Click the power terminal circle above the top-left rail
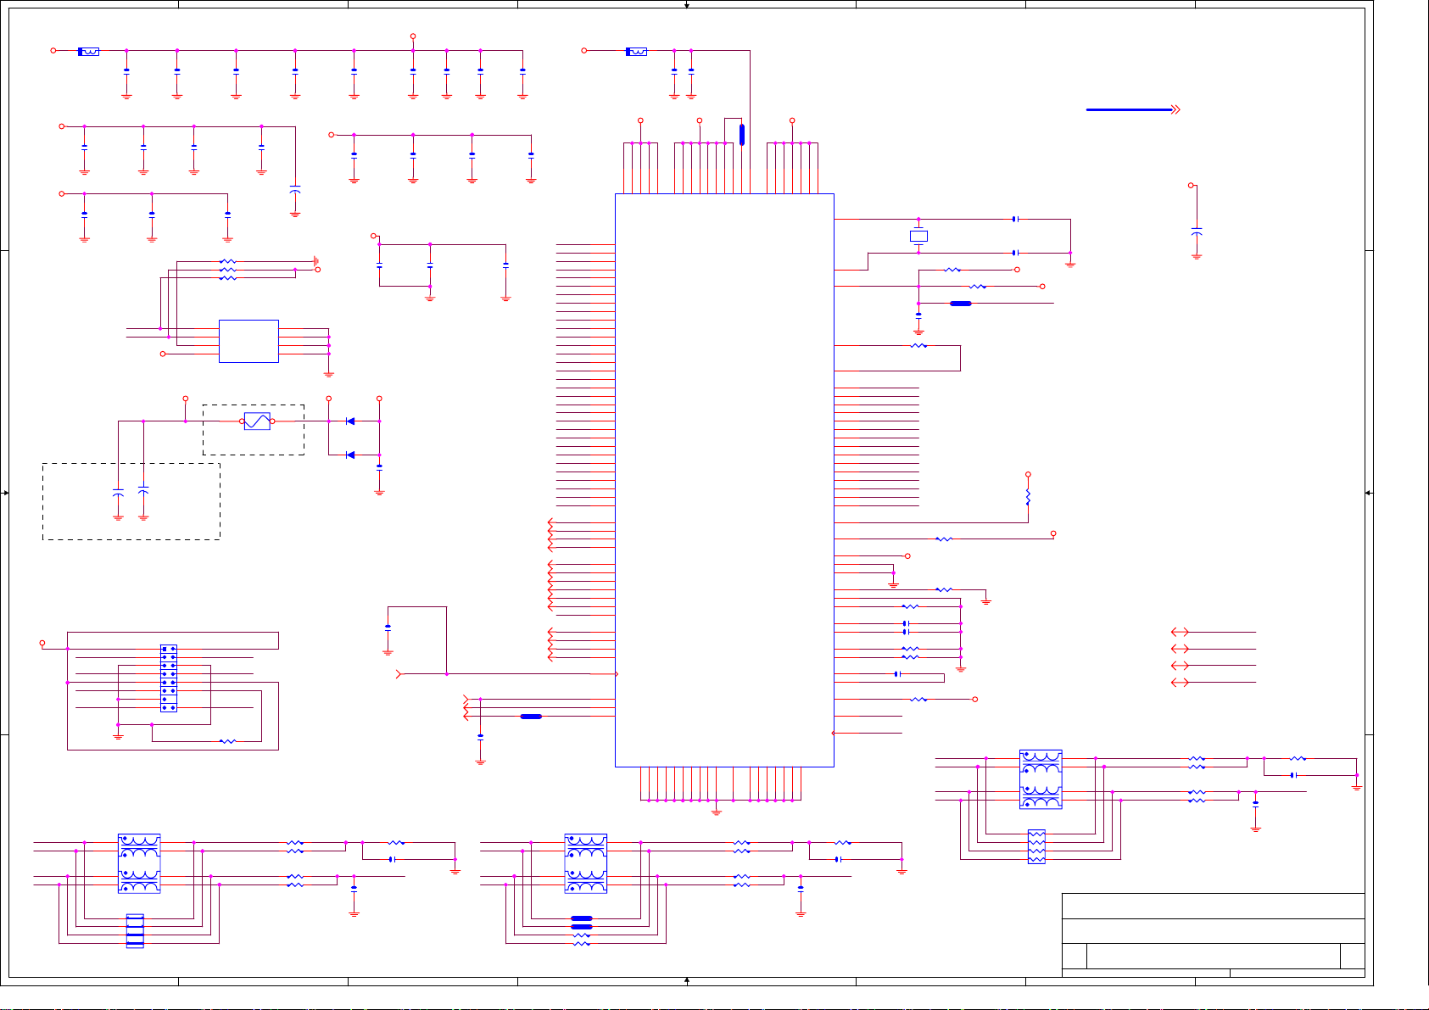 tap(413, 36)
